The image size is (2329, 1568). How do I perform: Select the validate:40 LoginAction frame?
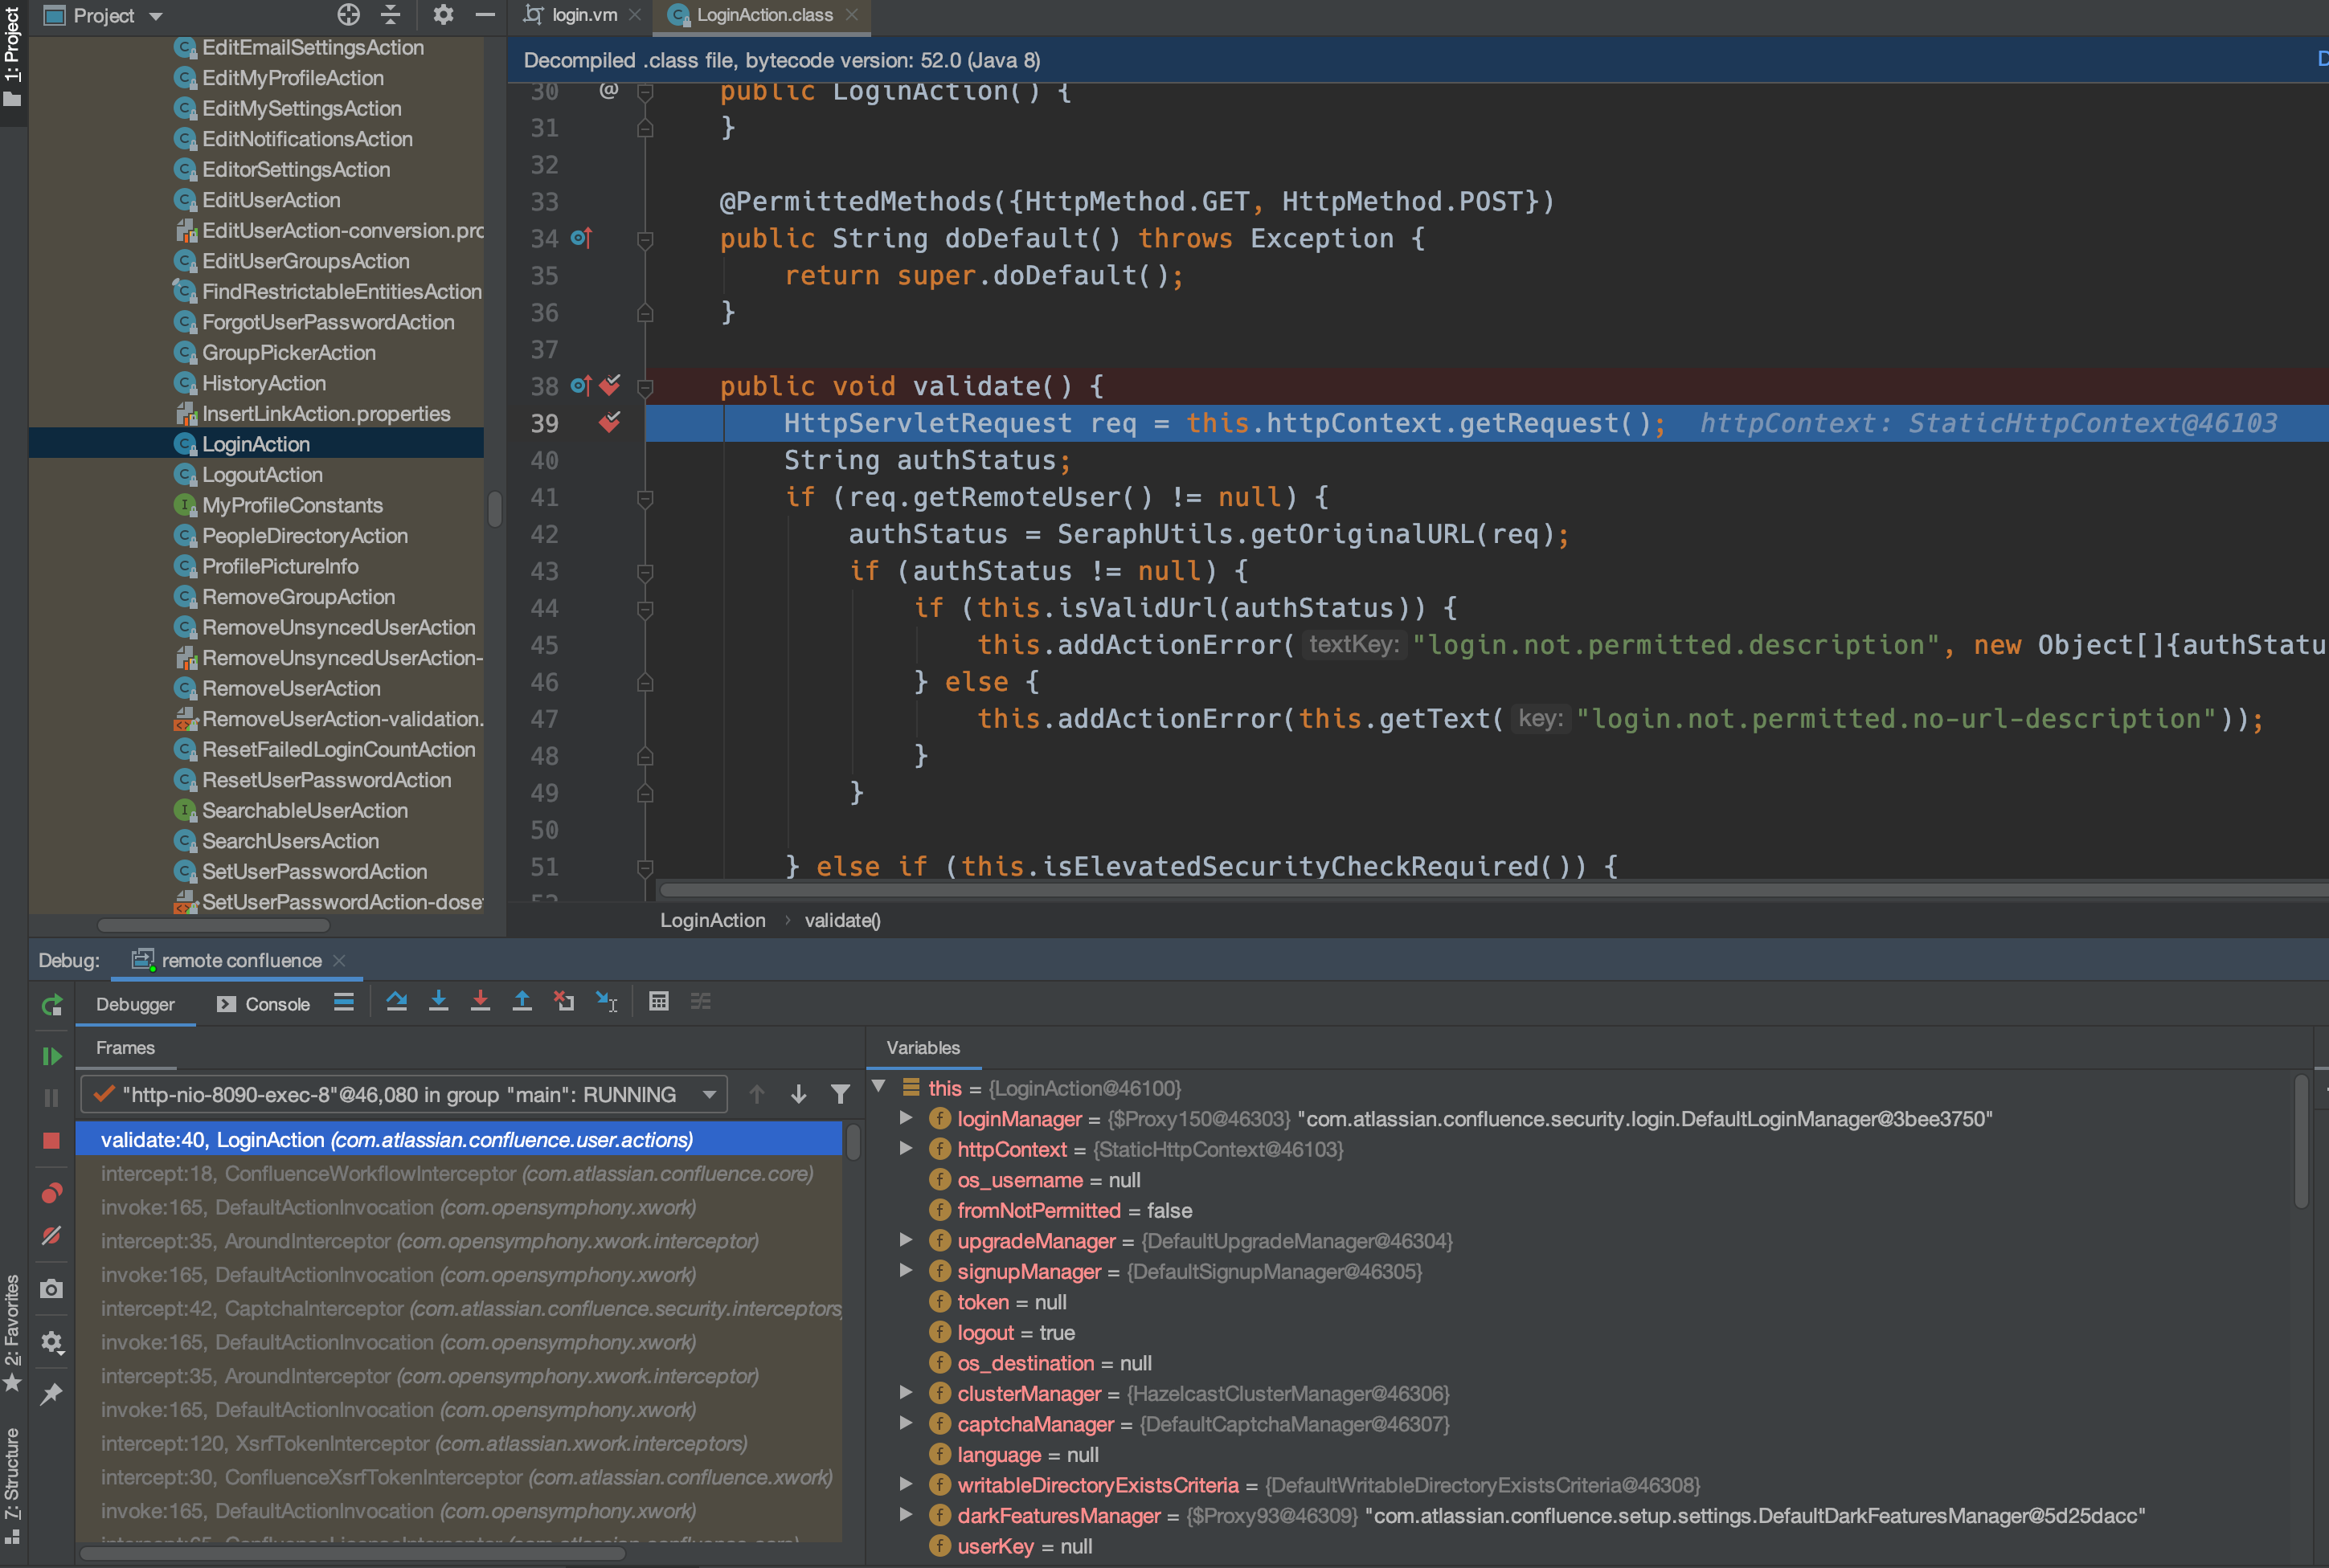458,1139
